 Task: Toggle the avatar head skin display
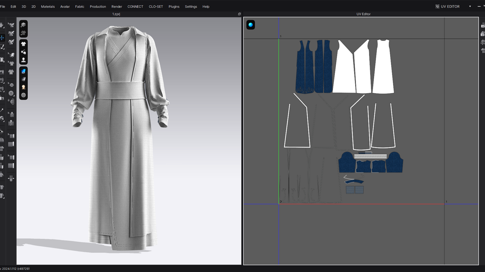point(23,87)
